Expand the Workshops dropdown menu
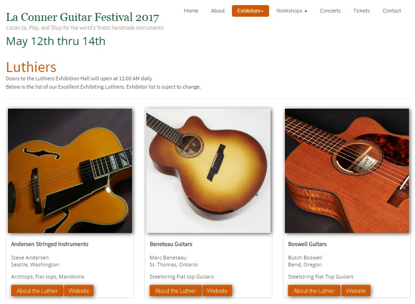This screenshot has width=415, height=304. [292, 11]
